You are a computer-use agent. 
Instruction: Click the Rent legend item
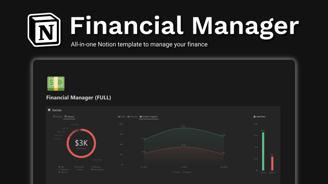click(x=61, y=167)
